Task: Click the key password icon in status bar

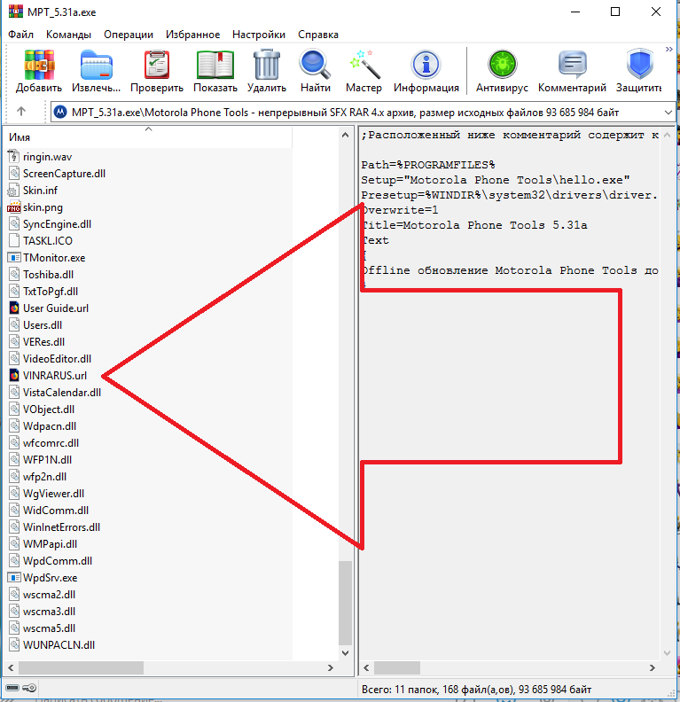Action: coord(29,688)
